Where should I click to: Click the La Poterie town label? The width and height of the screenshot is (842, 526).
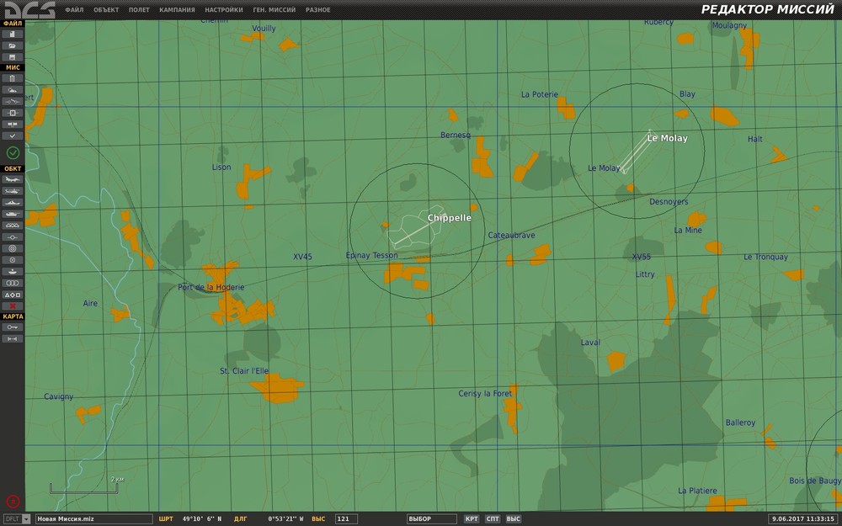(x=540, y=94)
